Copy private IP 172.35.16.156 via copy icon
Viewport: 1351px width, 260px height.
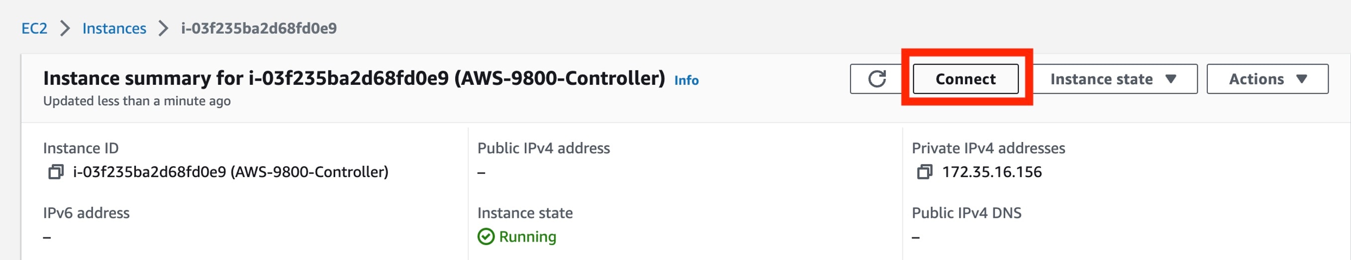(x=924, y=172)
